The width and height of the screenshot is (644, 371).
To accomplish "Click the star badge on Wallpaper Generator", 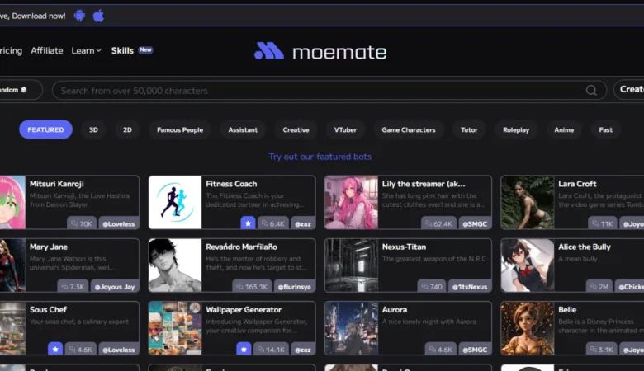I will click(244, 350).
